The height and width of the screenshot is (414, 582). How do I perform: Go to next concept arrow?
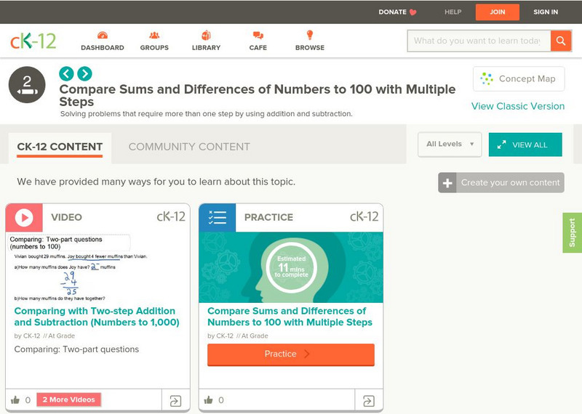point(84,74)
